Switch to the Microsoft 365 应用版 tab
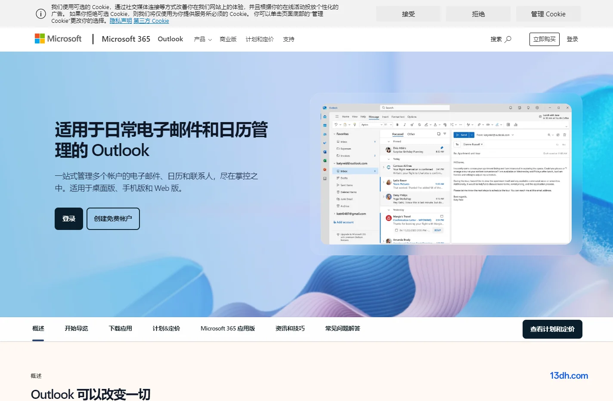 (x=228, y=328)
